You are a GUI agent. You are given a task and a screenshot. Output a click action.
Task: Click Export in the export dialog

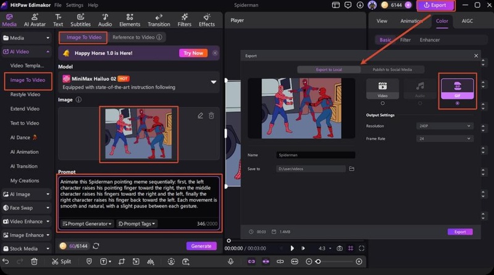[460, 232]
